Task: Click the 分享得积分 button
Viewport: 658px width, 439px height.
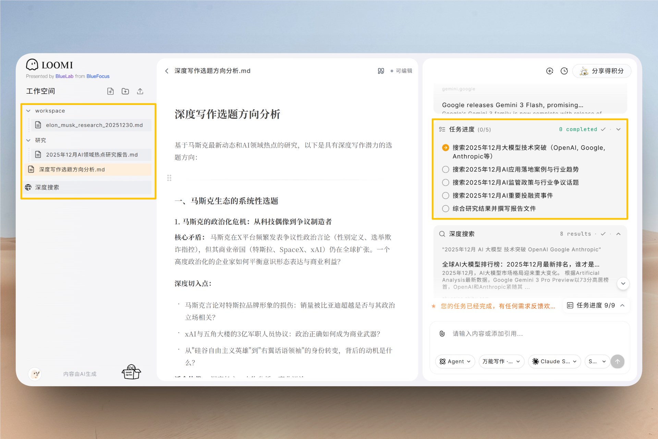Action: pos(602,71)
